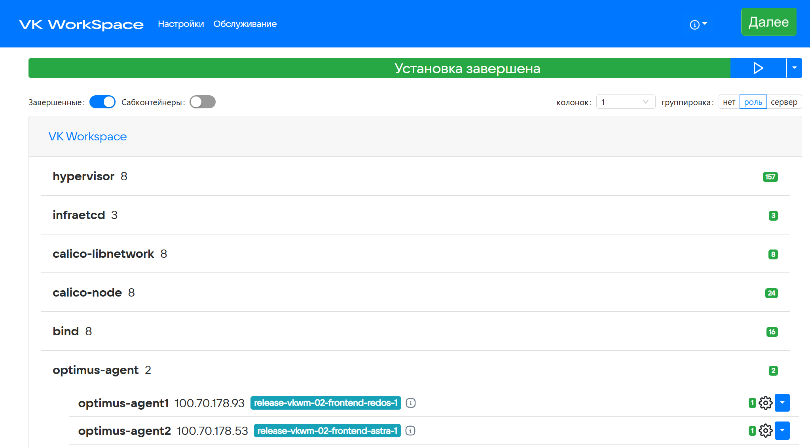
Task: Click the 157 badge on hypervisor row
Action: coord(770,177)
